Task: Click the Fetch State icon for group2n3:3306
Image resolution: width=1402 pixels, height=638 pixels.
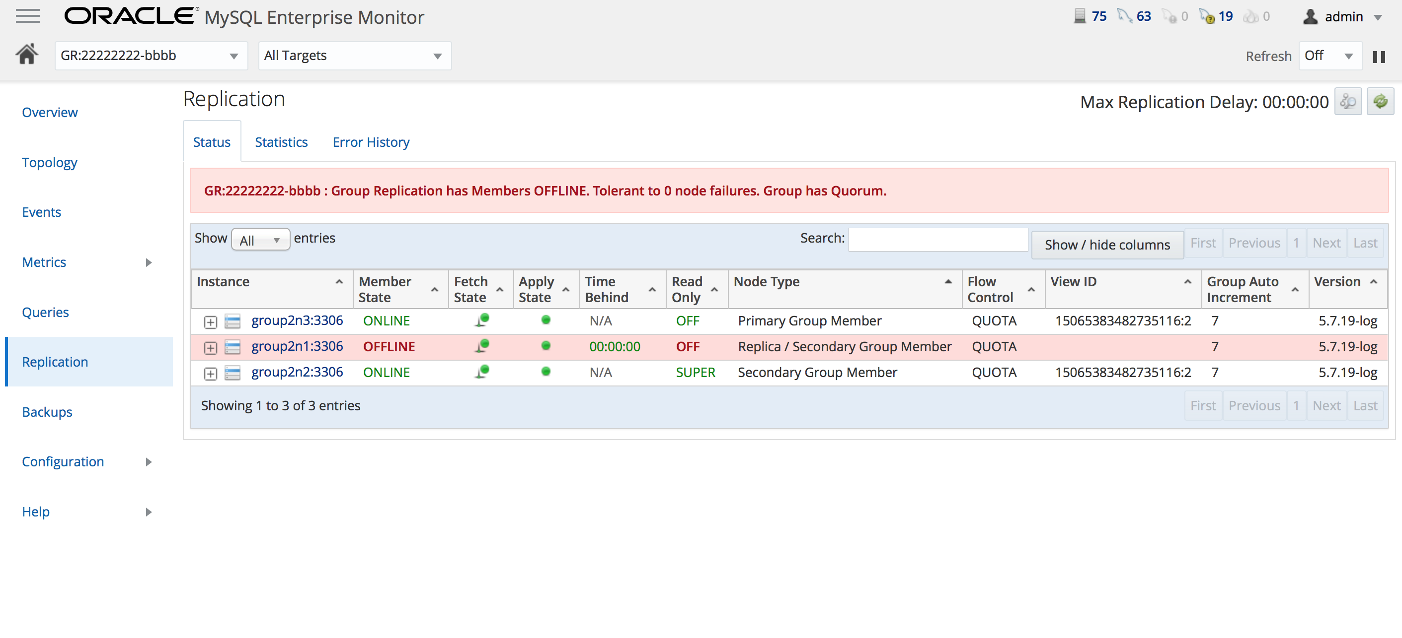Action: 482,320
